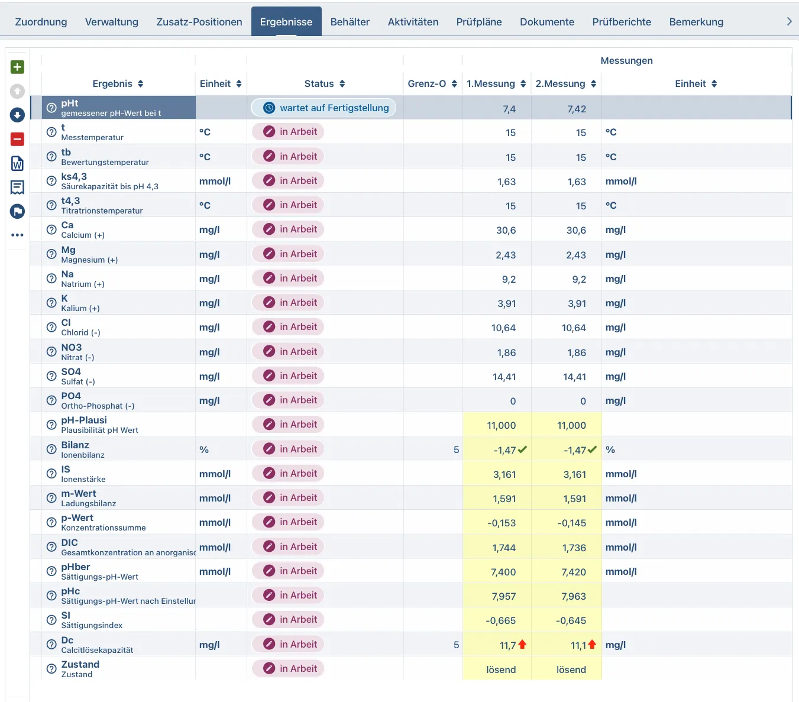The image size is (799, 702).
Task: Click the 'in Arbeit' status of pHc row
Action: click(288, 596)
